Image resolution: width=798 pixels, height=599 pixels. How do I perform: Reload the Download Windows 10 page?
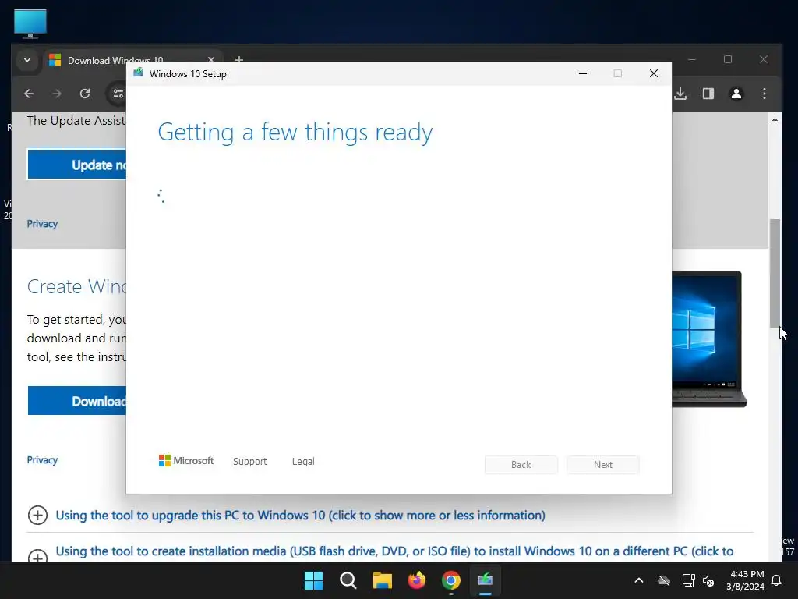click(85, 94)
